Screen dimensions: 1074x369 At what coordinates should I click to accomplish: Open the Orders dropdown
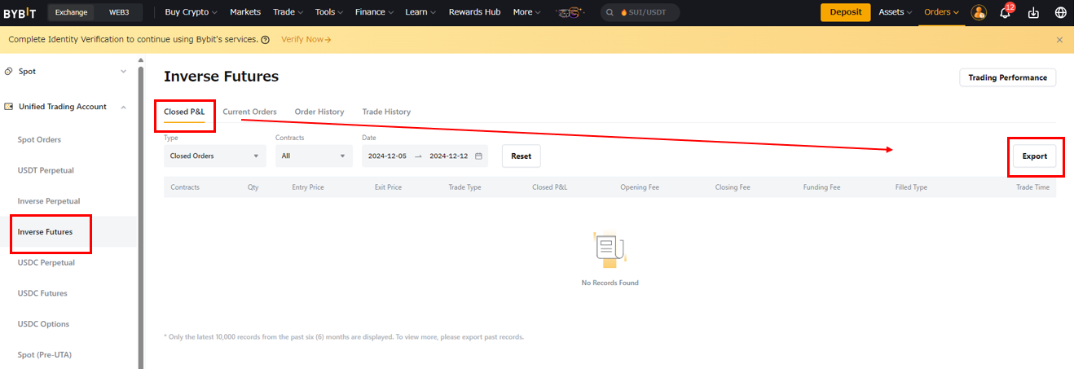[x=941, y=12]
